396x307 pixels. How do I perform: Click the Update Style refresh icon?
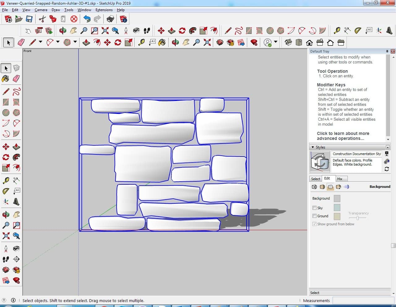point(387,169)
